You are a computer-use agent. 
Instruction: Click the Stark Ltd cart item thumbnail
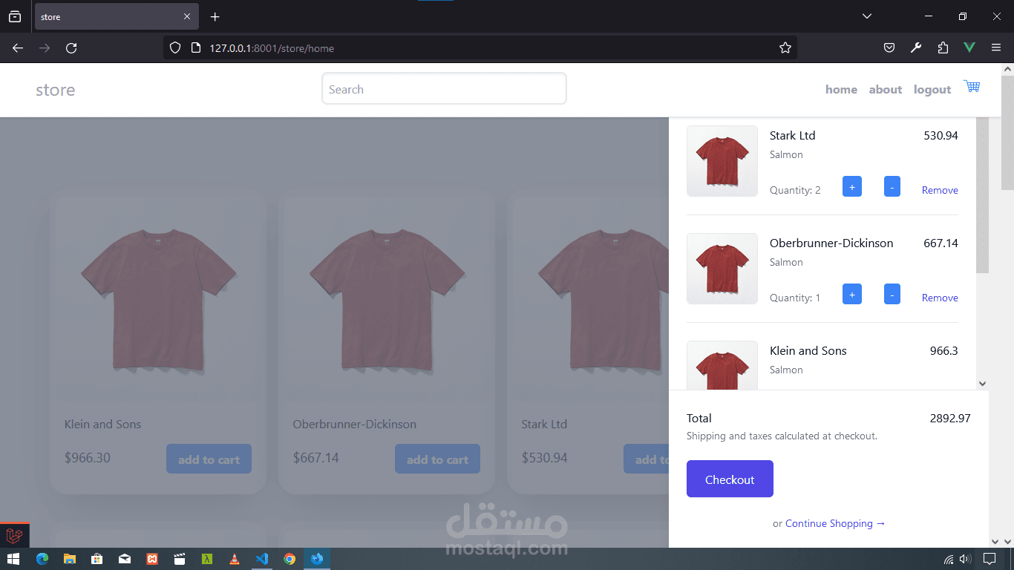(x=722, y=161)
